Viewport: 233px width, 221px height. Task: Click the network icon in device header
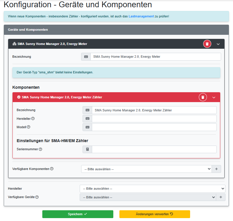(x=14, y=44)
